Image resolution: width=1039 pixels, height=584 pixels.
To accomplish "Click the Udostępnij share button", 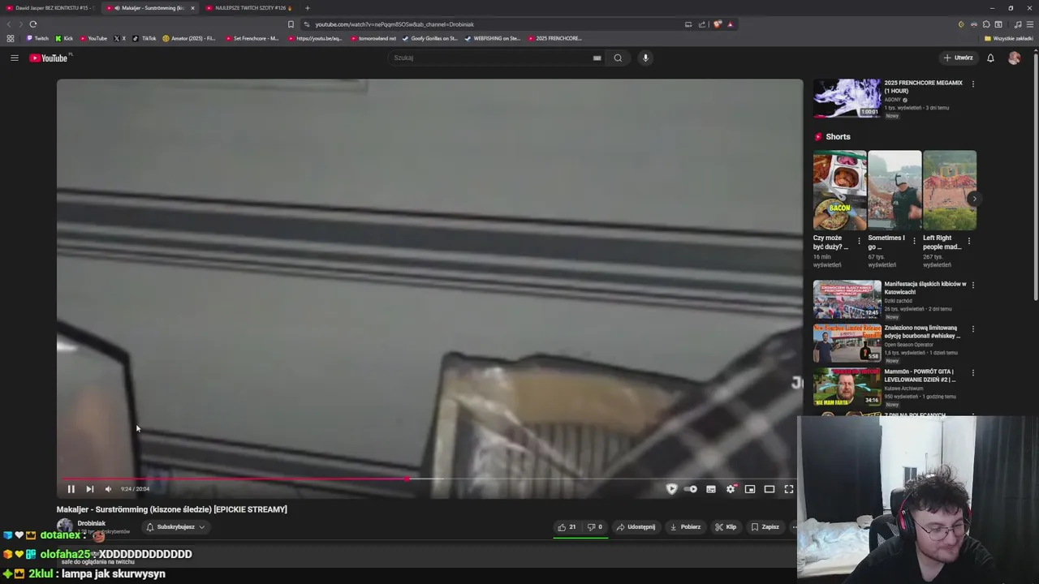I will tap(636, 527).
